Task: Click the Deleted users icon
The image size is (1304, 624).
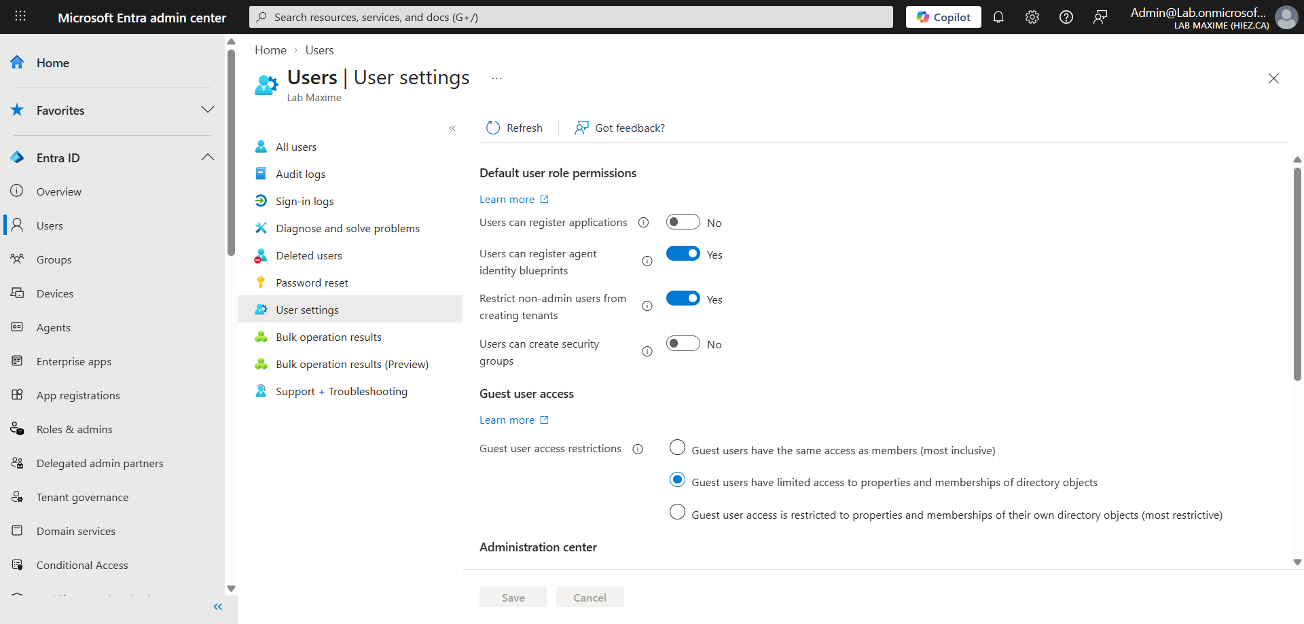Action: point(261,256)
